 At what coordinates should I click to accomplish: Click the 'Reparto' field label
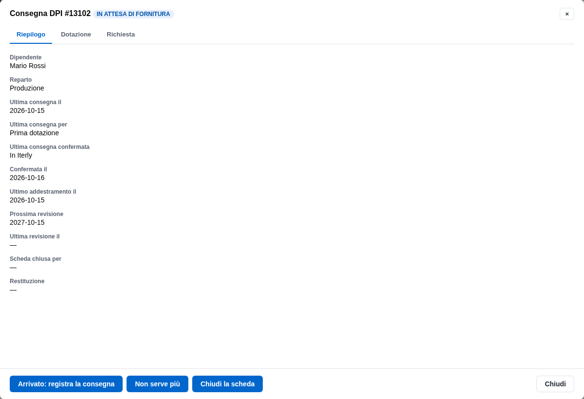[x=21, y=80]
